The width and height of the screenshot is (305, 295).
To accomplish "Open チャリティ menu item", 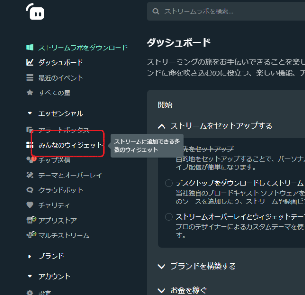I will click(54, 205).
